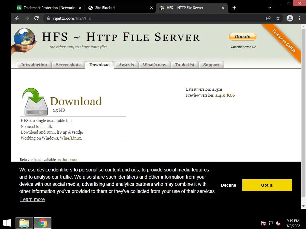Open File Explorer from the taskbar
Image resolution: width=306 pixels, height=229 pixels.
[x=24, y=223]
